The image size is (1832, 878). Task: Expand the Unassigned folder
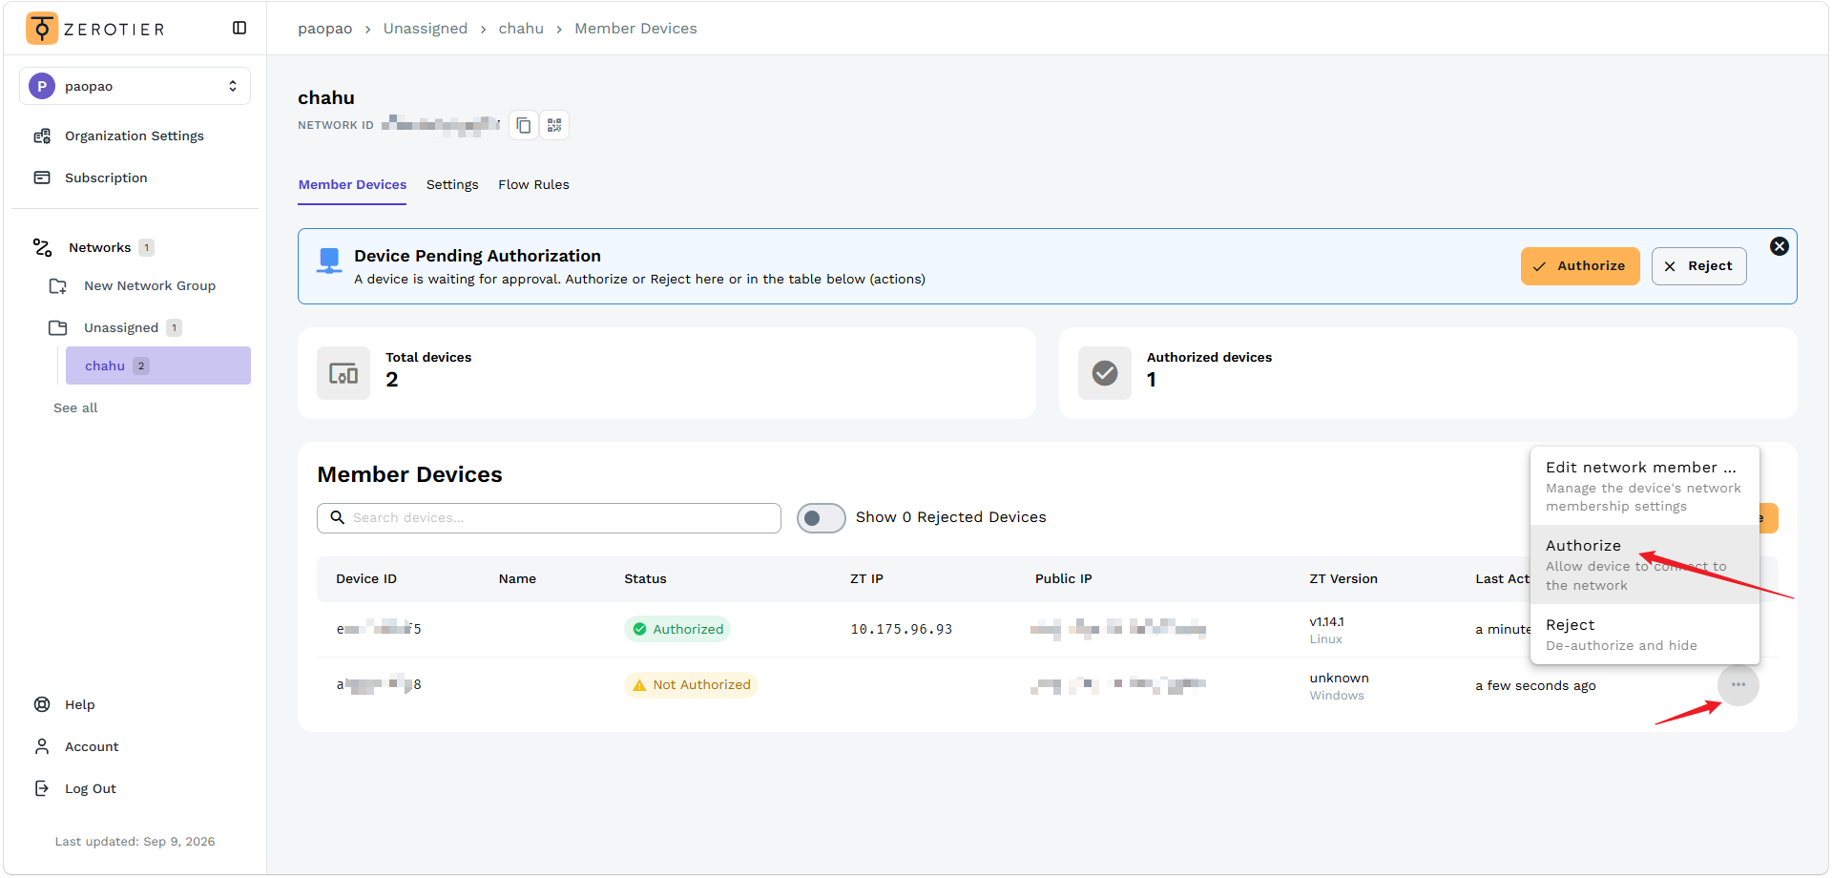click(x=121, y=327)
